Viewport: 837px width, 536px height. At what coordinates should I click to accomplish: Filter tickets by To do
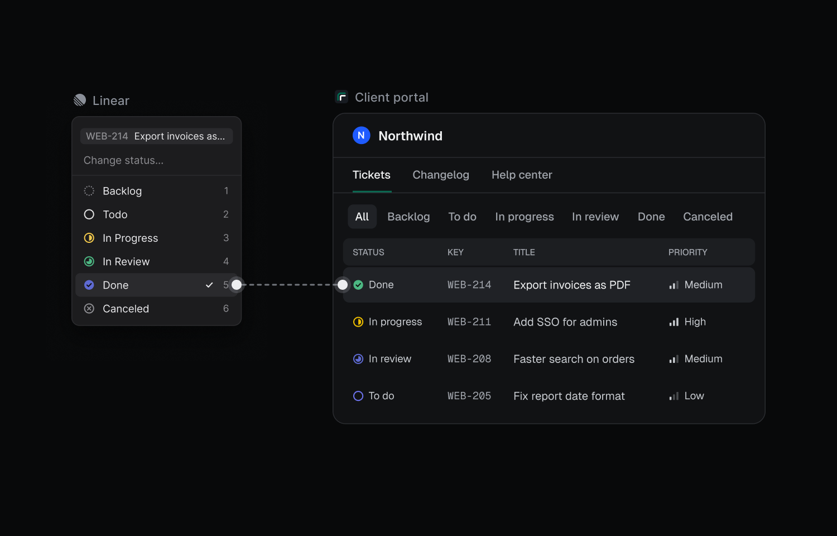click(463, 217)
